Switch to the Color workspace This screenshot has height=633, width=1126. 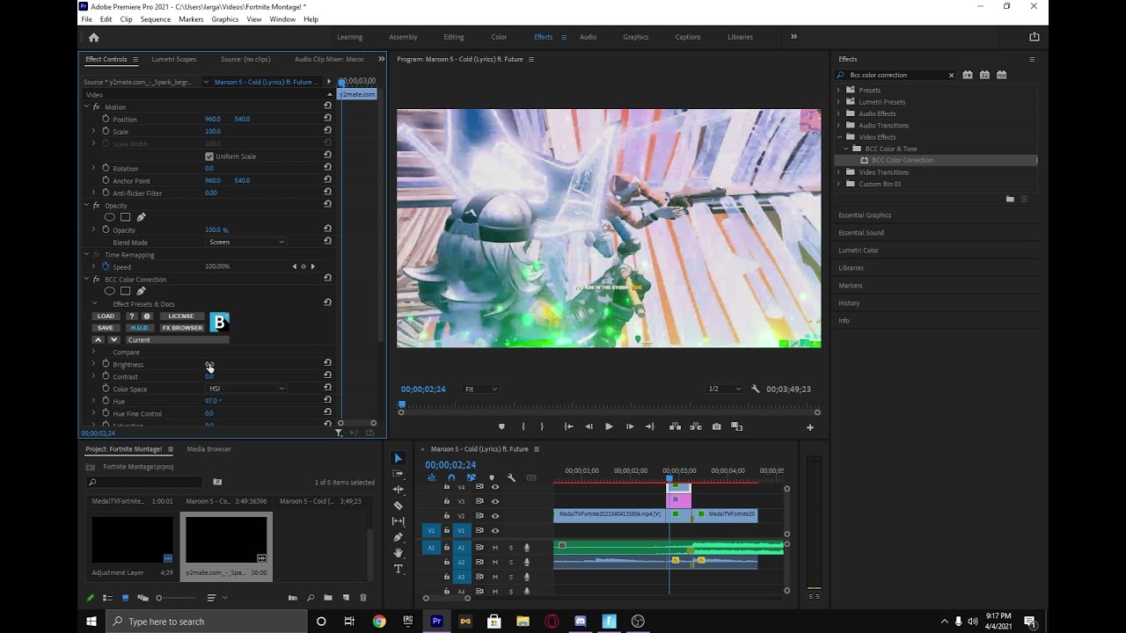click(x=499, y=37)
